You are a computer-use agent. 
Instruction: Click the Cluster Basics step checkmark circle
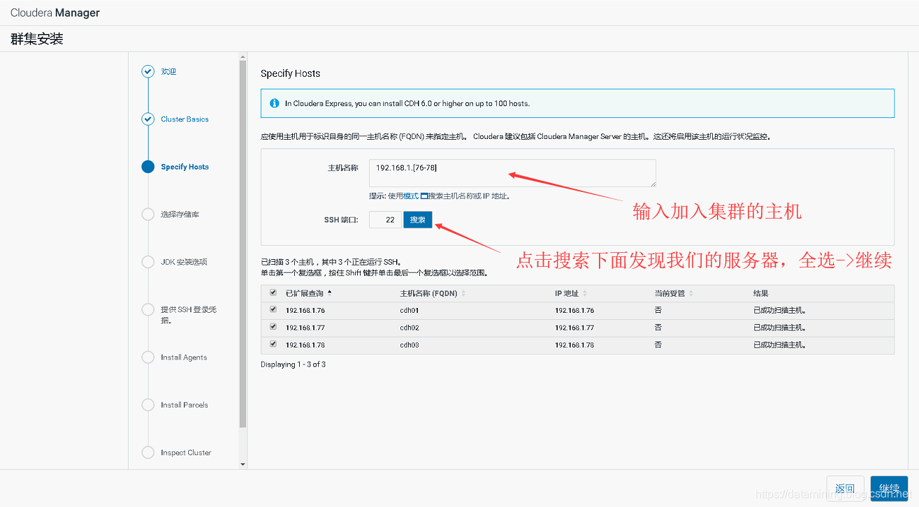(147, 119)
